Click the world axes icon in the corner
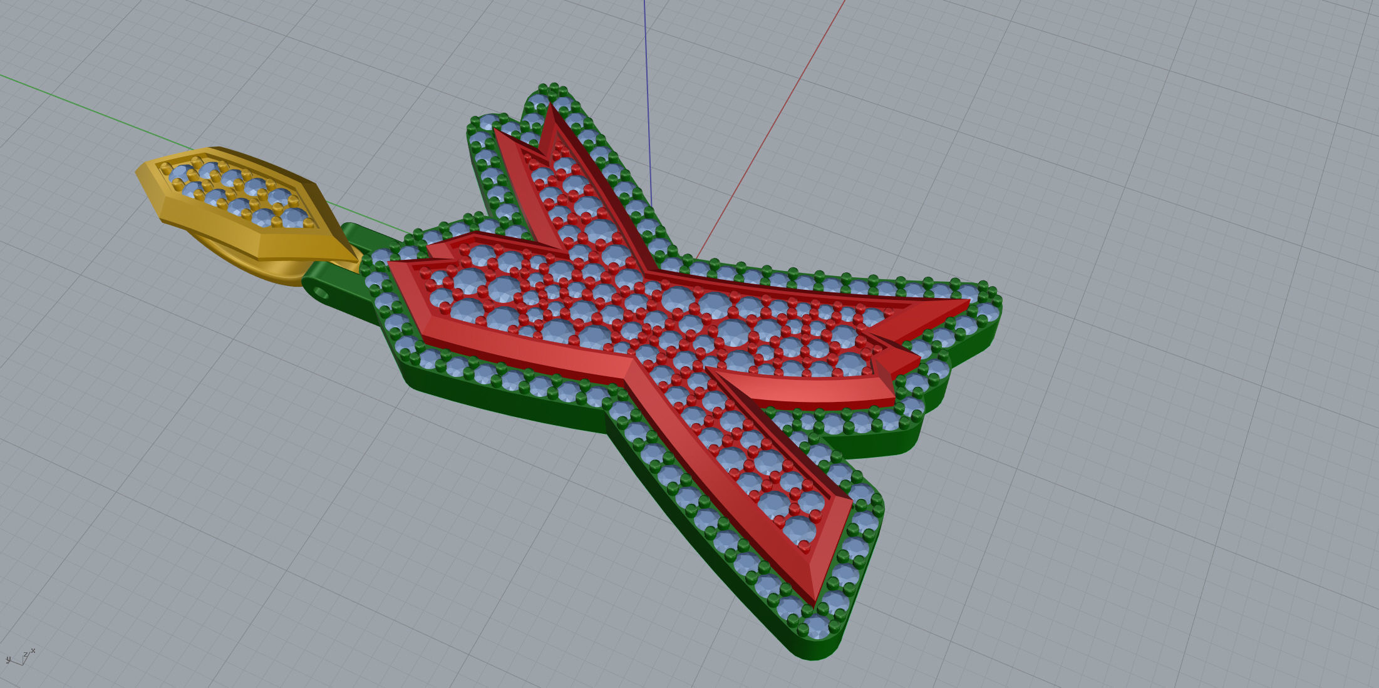1379x688 pixels. (x=20, y=657)
